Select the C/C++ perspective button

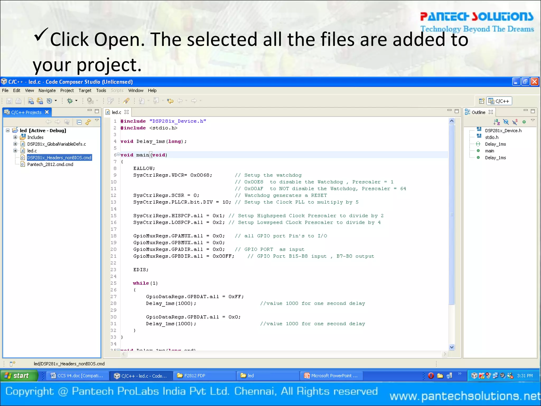(499, 101)
